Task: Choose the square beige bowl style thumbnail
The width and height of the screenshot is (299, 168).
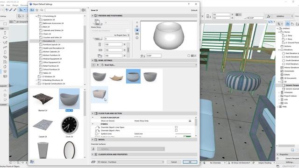Action: [100, 94]
